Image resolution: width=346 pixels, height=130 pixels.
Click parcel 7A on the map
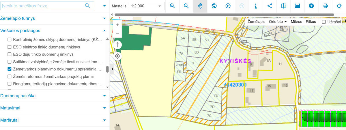point(182,53)
